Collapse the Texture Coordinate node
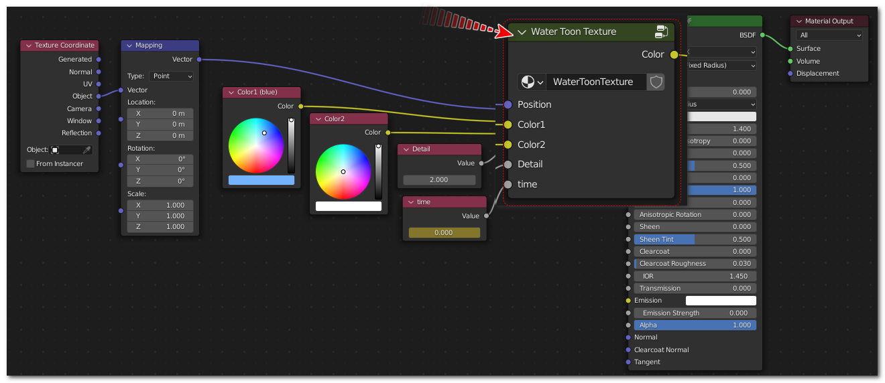This screenshot has height=383, width=885. 28,46
